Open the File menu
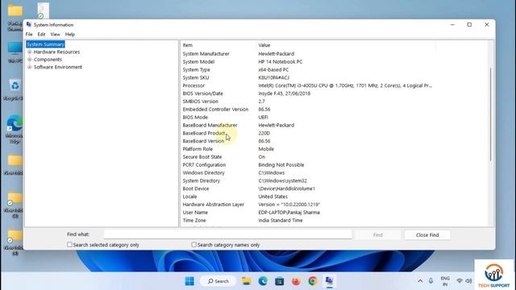This screenshot has width=516, height=290. [x=29, y=34]
